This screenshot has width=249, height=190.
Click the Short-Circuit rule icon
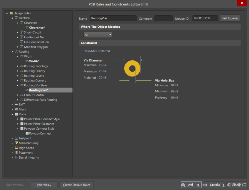[x=22, y=32]
